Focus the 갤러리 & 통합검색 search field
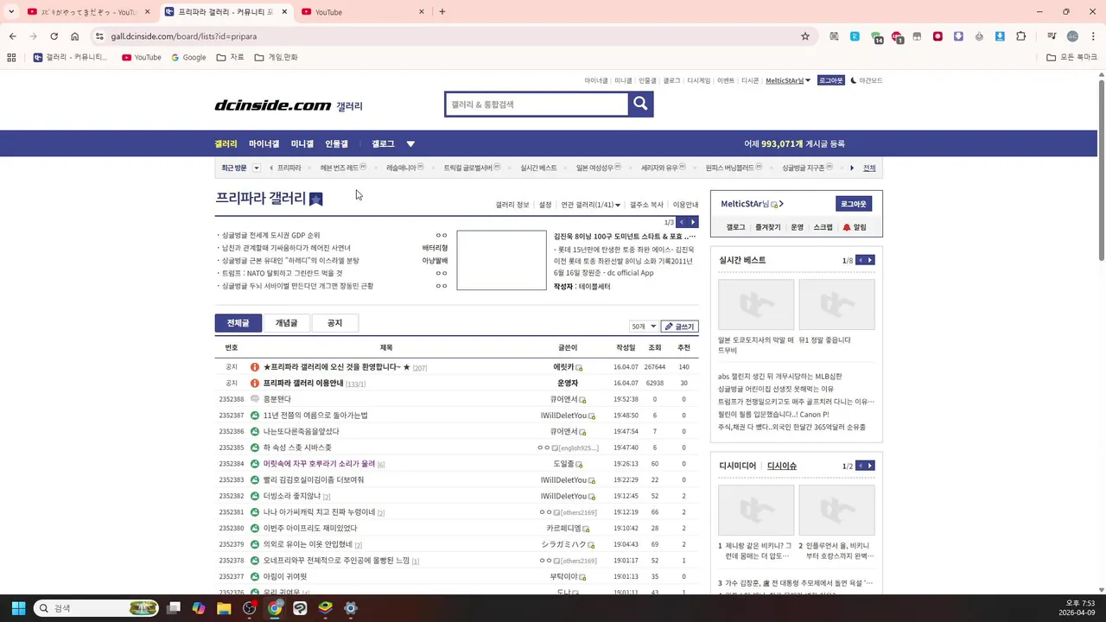1106x622 pixels. pos(537,104)
